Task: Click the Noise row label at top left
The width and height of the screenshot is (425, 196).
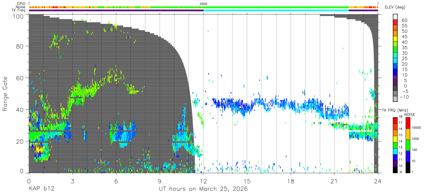Action: pyautogui.click(x=21, y=7)
